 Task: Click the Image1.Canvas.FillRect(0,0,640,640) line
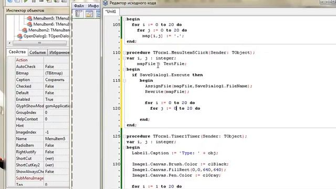(x=179, y=170)
